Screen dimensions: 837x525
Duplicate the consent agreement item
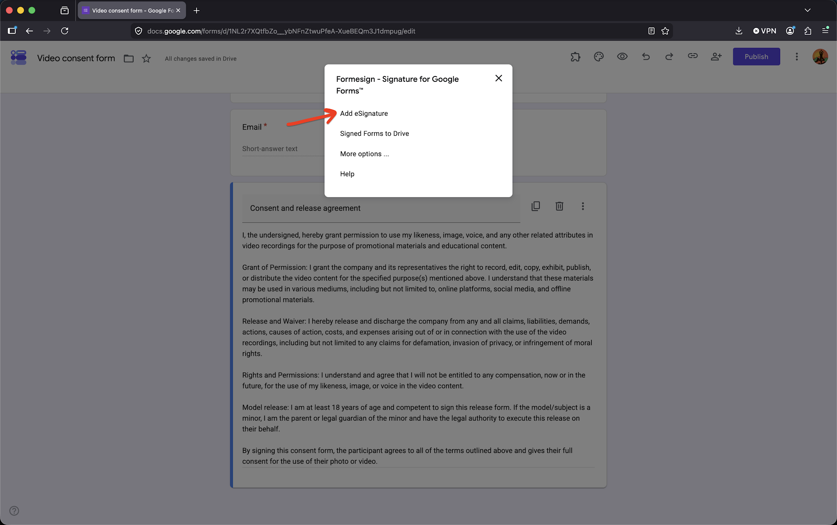[535, 206]
